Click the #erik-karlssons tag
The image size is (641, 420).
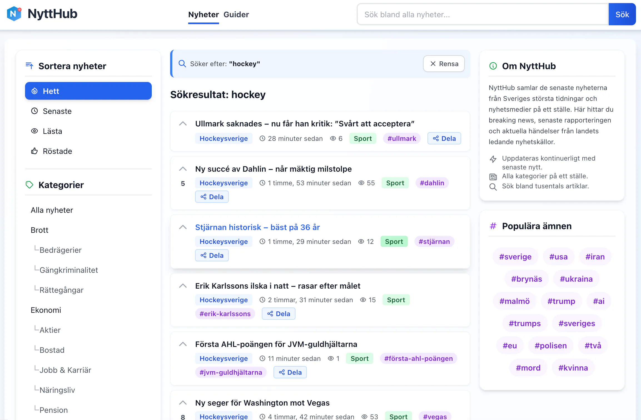pos(225,314)
